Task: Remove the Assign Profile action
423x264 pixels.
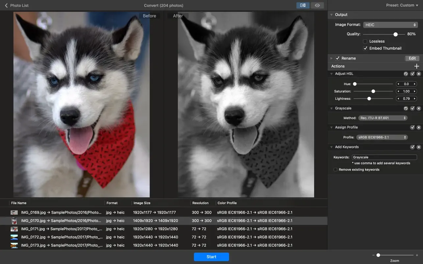Action: tap(419, 127)
